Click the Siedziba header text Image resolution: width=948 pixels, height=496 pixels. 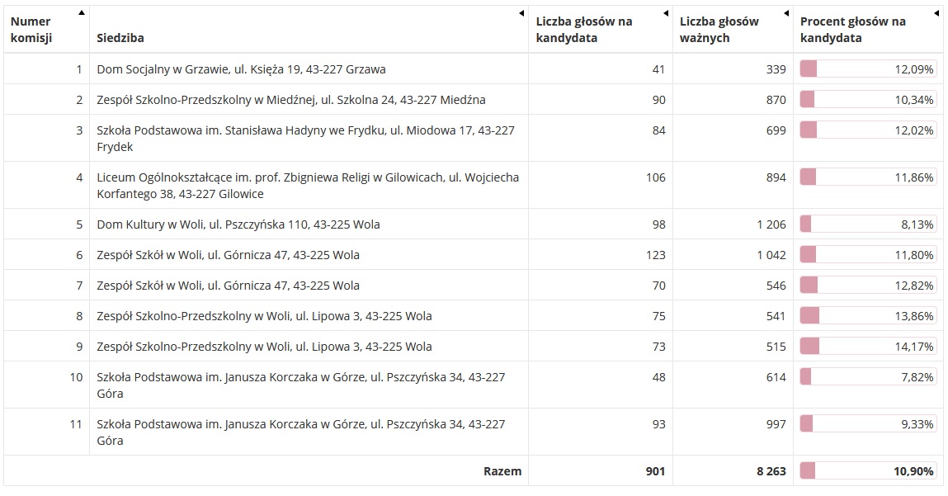point(120,37)
